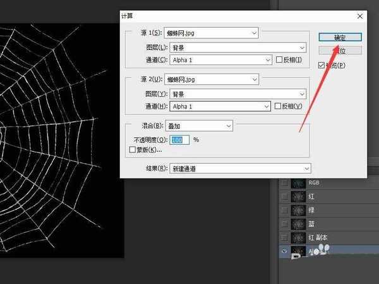379x284 pixels.
Task: Open the 源 1 图层 layer dropdown
Action: [235, 47]
